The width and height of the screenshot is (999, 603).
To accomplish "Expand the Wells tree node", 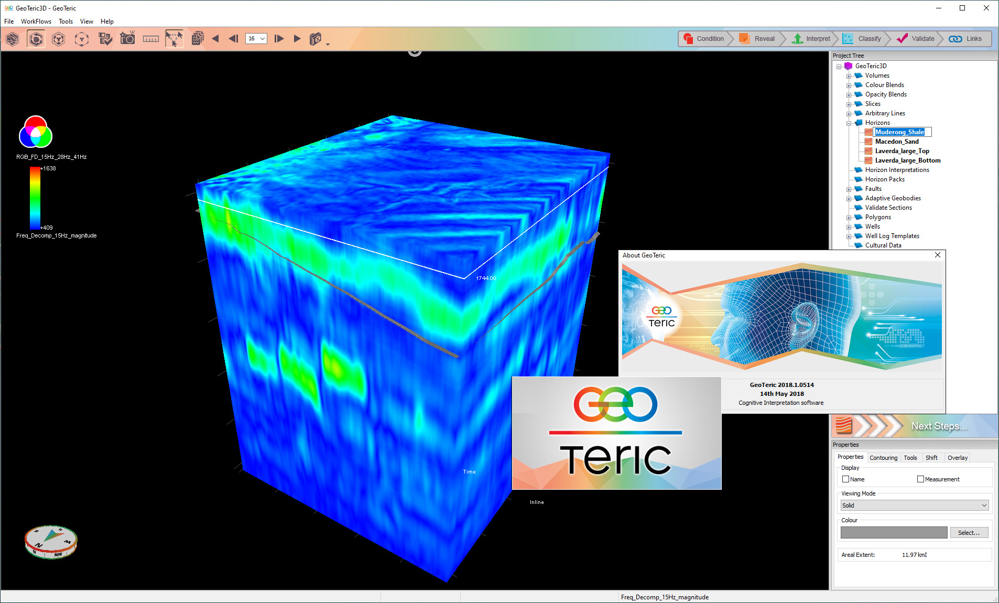I will [849, 227].
